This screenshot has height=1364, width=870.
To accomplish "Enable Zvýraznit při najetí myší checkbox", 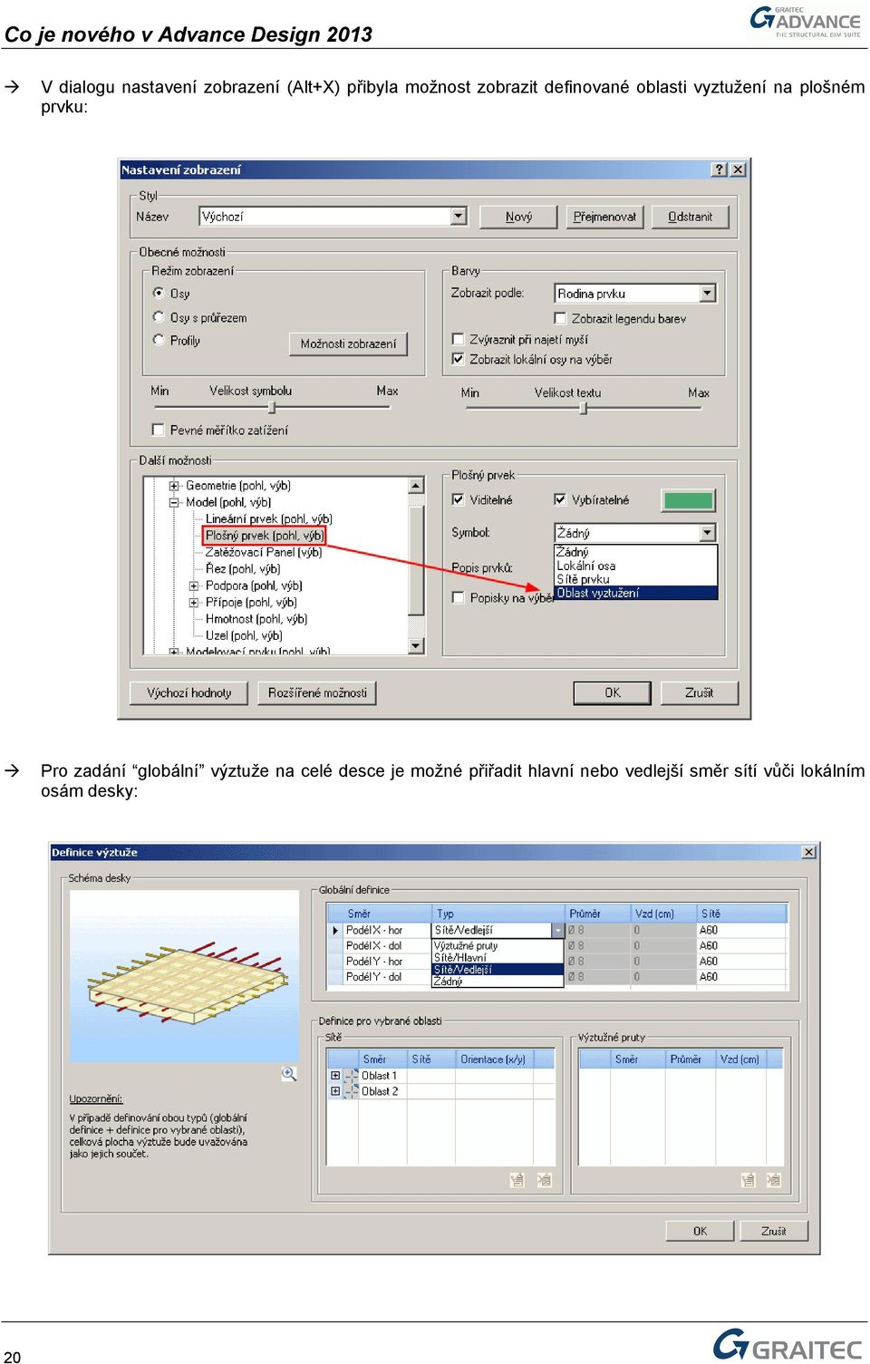I will coord(458,339).
